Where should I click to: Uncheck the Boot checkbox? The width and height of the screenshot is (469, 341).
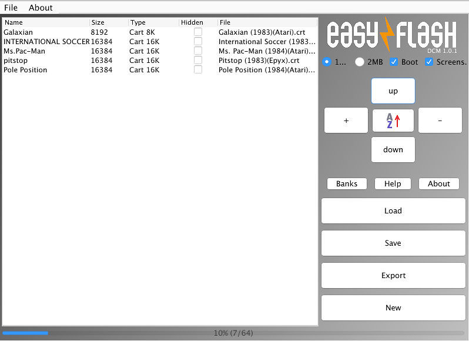tap(394, 62)
